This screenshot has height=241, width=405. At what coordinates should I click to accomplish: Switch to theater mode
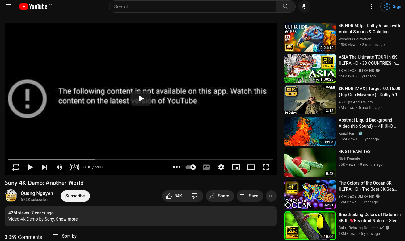click(x=251, y=167)
